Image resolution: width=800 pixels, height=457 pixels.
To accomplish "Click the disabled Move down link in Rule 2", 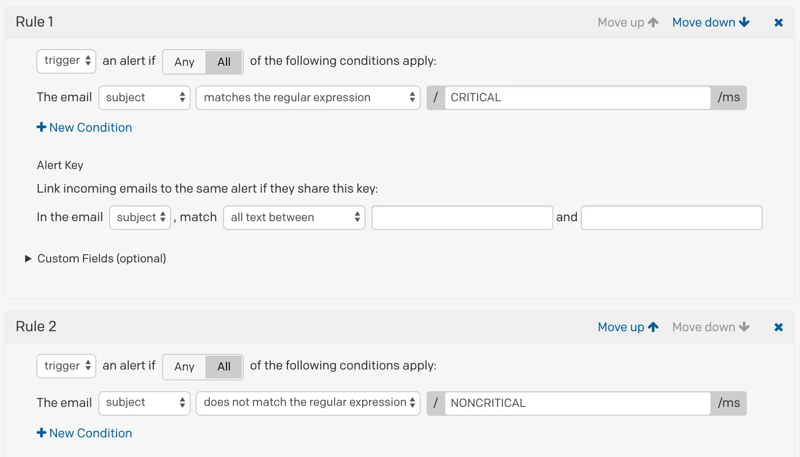I will pos(711,327).
